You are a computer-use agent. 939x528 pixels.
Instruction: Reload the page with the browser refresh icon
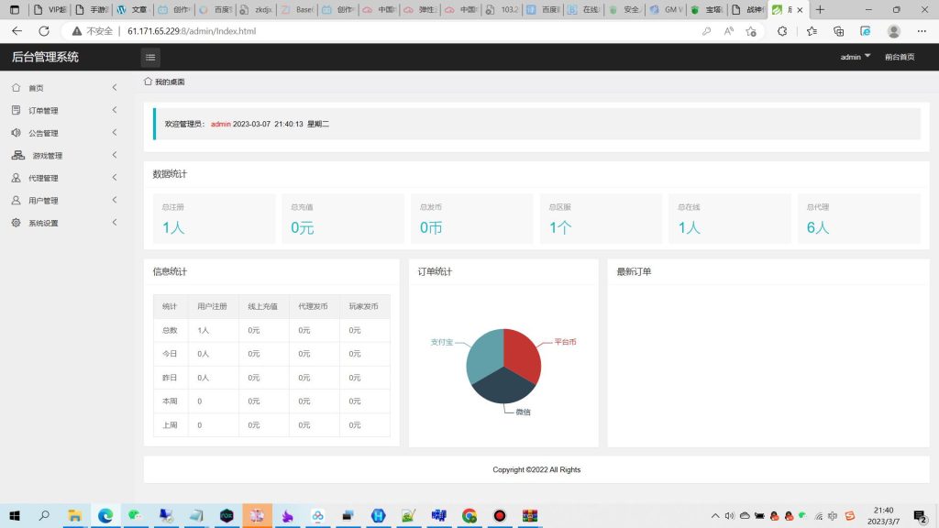click(x=43, y=30)
